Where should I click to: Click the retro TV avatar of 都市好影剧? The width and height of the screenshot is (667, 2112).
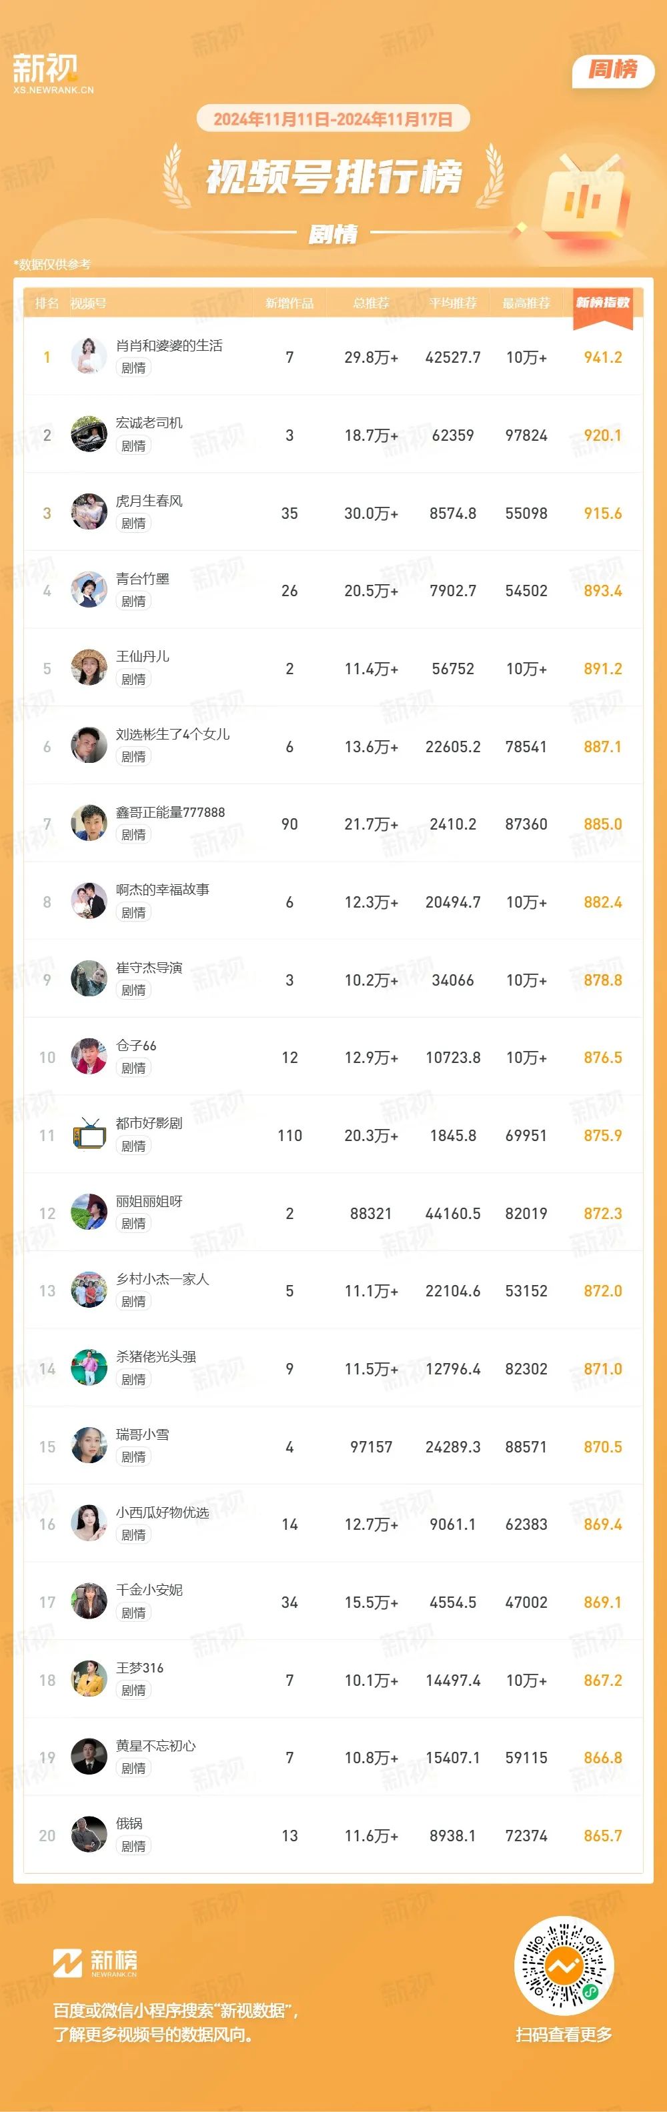pyautogui.click(x=89, y=1135)
